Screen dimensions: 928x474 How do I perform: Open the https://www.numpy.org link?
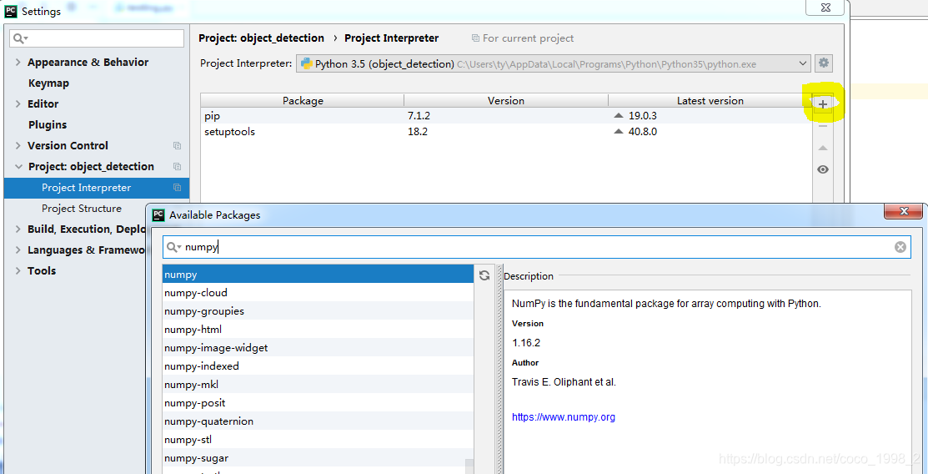pyautogui.click(x=564, y=417)
